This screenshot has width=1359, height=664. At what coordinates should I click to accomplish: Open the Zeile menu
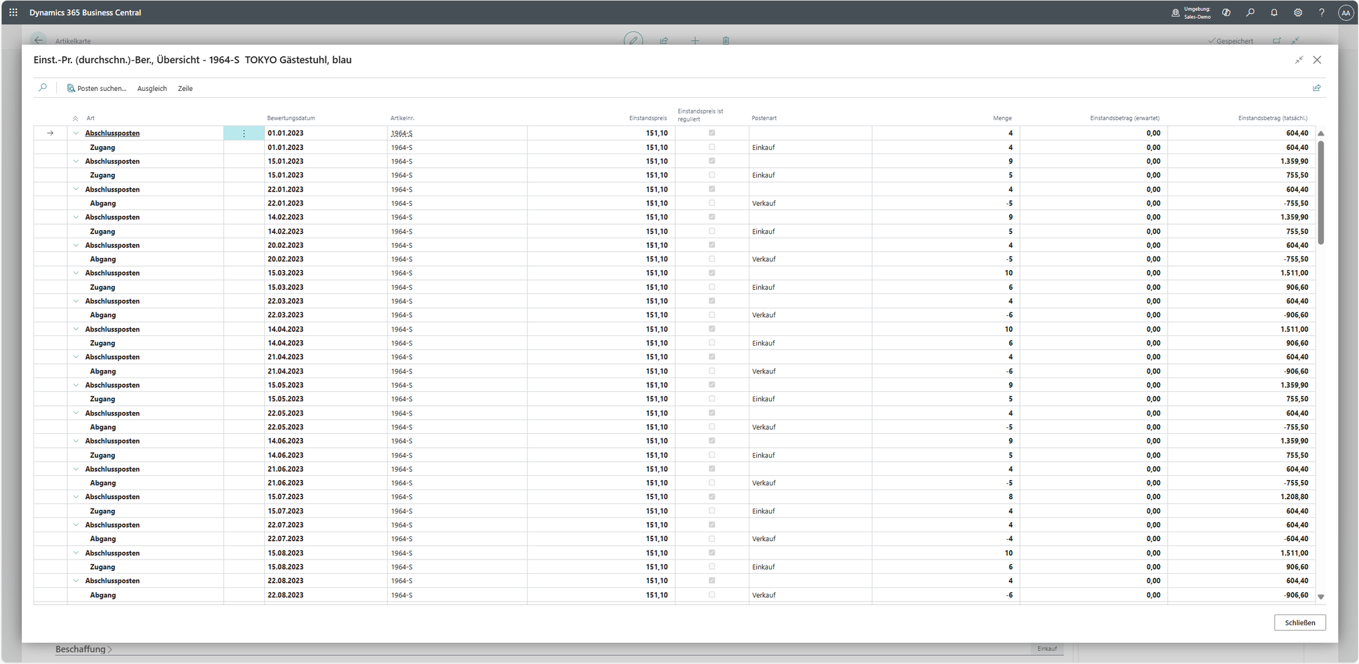(185, 89)
